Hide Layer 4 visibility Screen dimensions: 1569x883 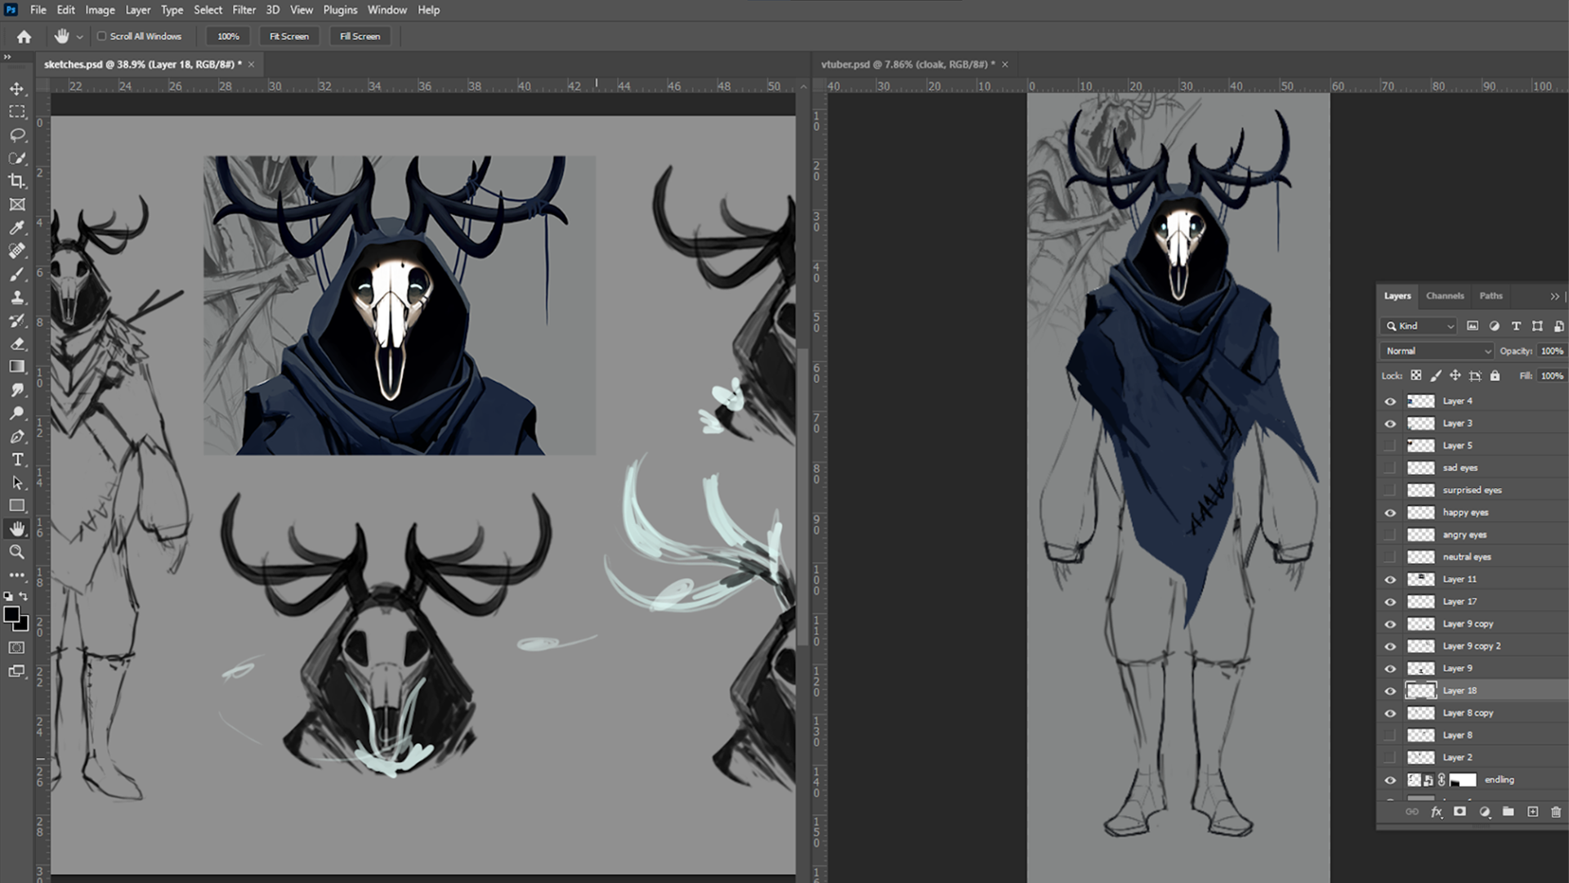point(1390,401)
